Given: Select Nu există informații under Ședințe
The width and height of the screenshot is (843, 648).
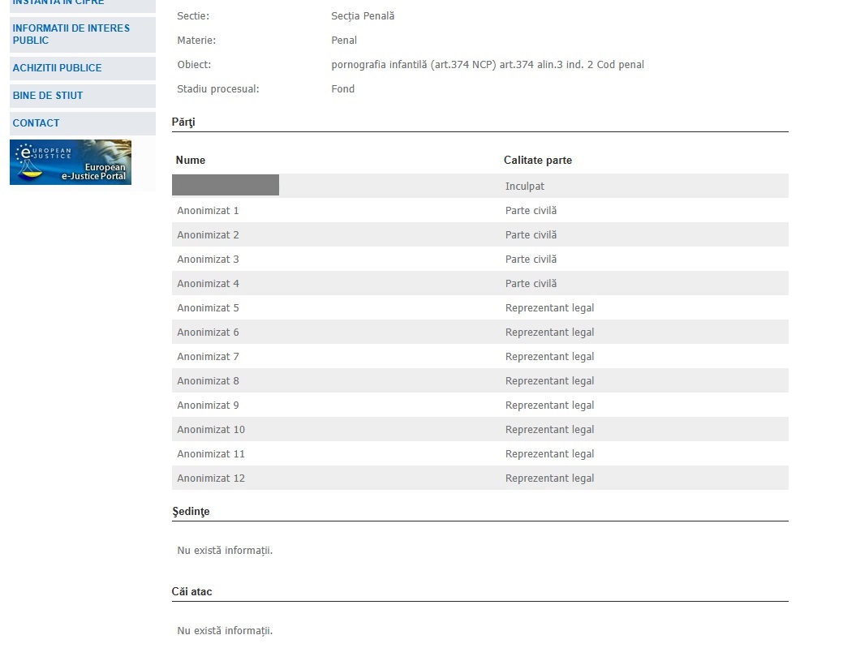Looking at the screenshot, I should pyautogui.click(x=225, y=550).
